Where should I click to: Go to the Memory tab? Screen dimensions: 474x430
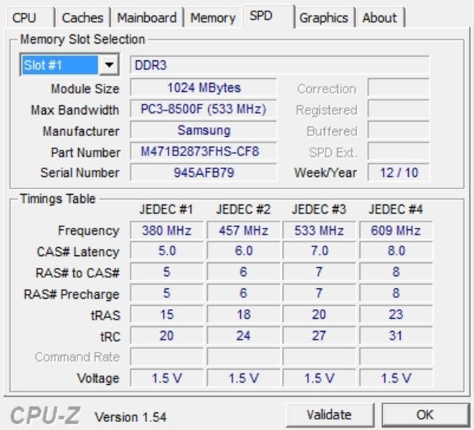213,18
